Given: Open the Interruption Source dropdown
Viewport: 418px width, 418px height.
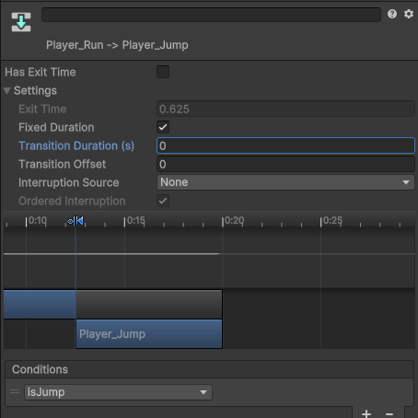Looking at the screenshot, I should [285, 182].
